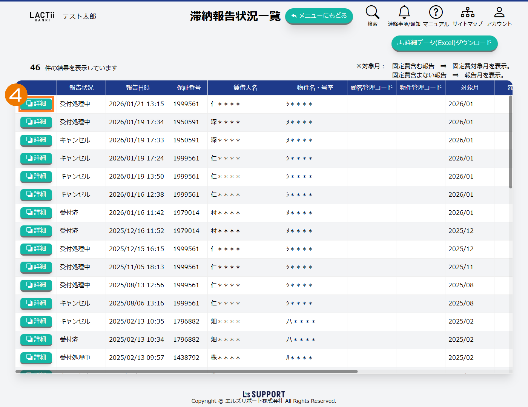Screen dimensions: 528x407
Task: Click the 対象月 column header
Action: coord(470,88)
